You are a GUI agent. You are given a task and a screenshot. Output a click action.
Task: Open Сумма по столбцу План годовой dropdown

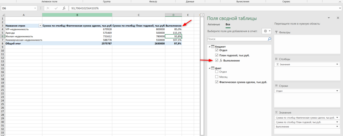click(338, 122)
